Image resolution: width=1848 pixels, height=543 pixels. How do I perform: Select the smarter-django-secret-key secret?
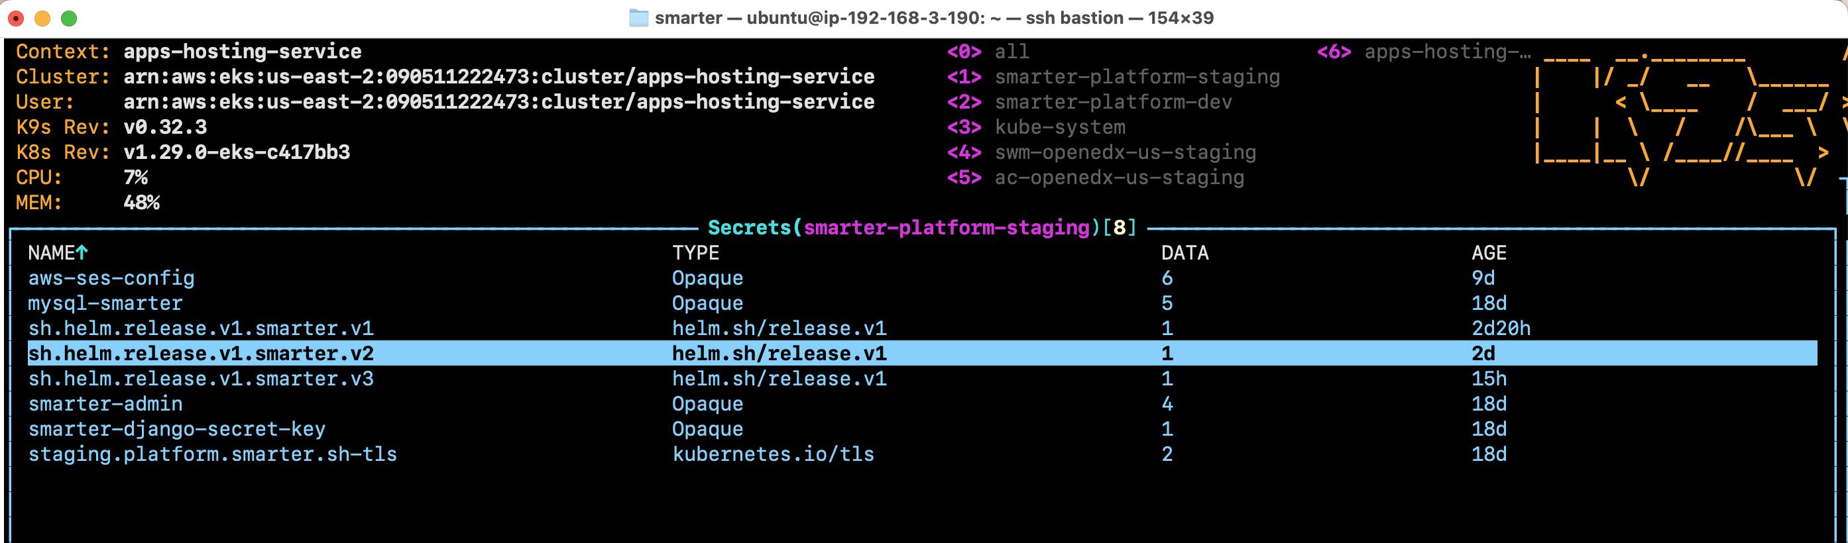pyautogui.click(x=922, y=428)
